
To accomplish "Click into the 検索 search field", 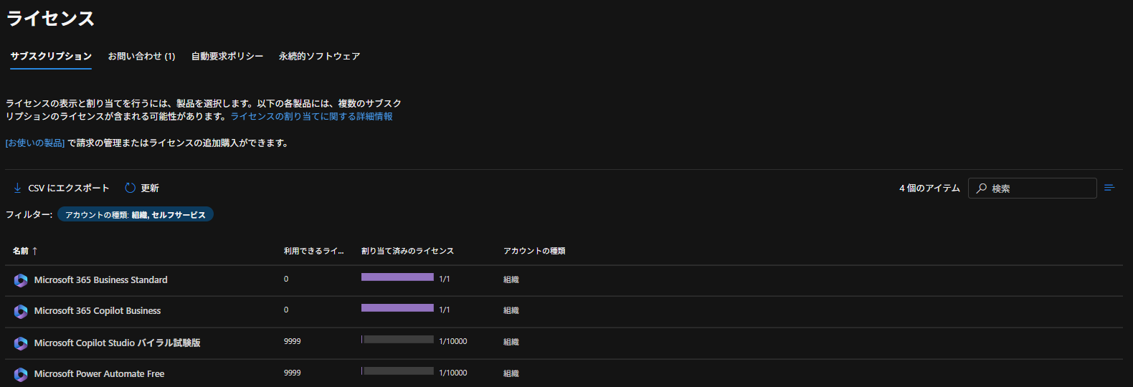I will coord(1032,188).
